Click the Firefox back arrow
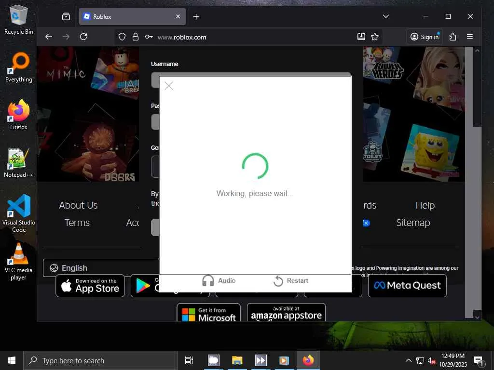Screen dimensions: 494x370 point(49,37)
